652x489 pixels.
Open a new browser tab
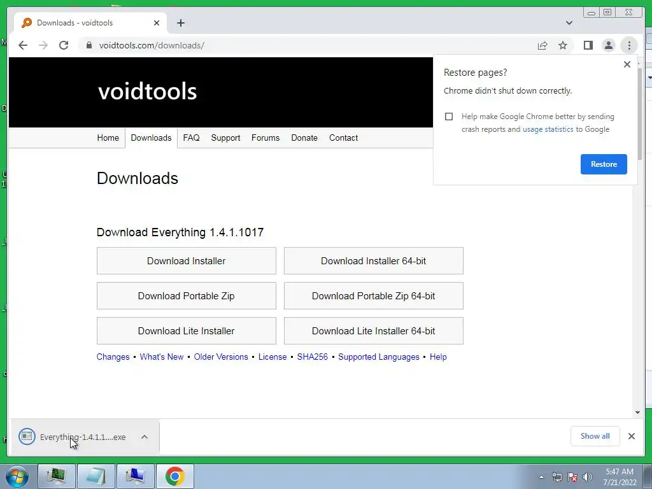pos(180,23)
